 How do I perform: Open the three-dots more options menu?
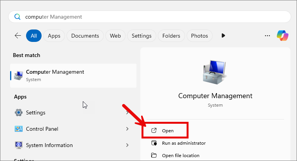[267, 36]
